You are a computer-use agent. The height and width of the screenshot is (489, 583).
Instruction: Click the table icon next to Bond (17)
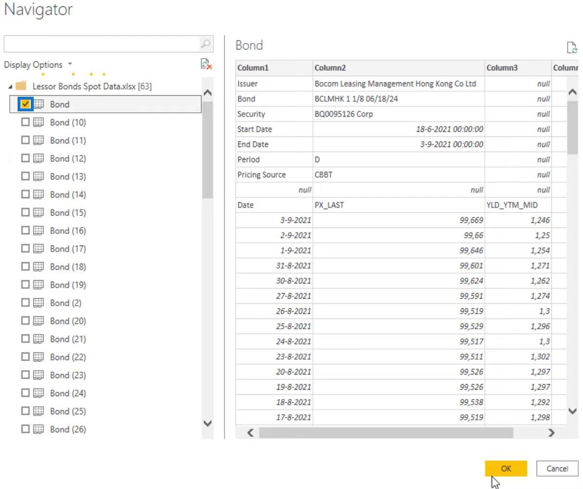pos(38,248)
